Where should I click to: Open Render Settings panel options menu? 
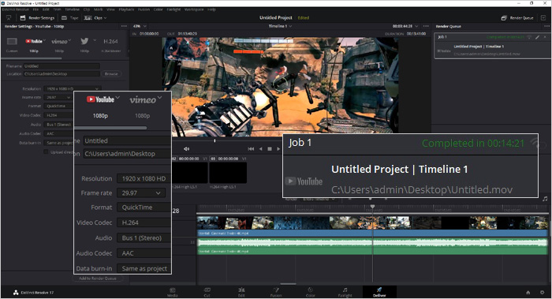tap(124, 26)
